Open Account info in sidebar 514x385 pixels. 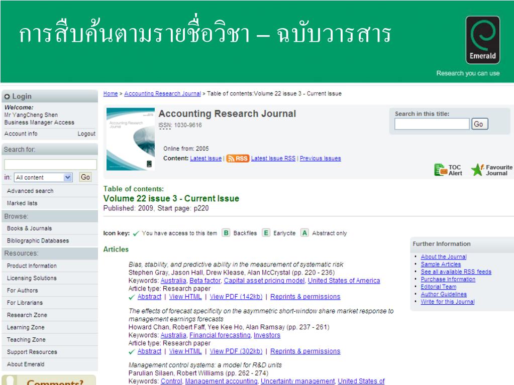(21, 134)
